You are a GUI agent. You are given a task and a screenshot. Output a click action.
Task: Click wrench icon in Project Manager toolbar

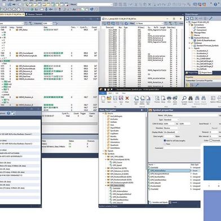[x=210, y=19]
